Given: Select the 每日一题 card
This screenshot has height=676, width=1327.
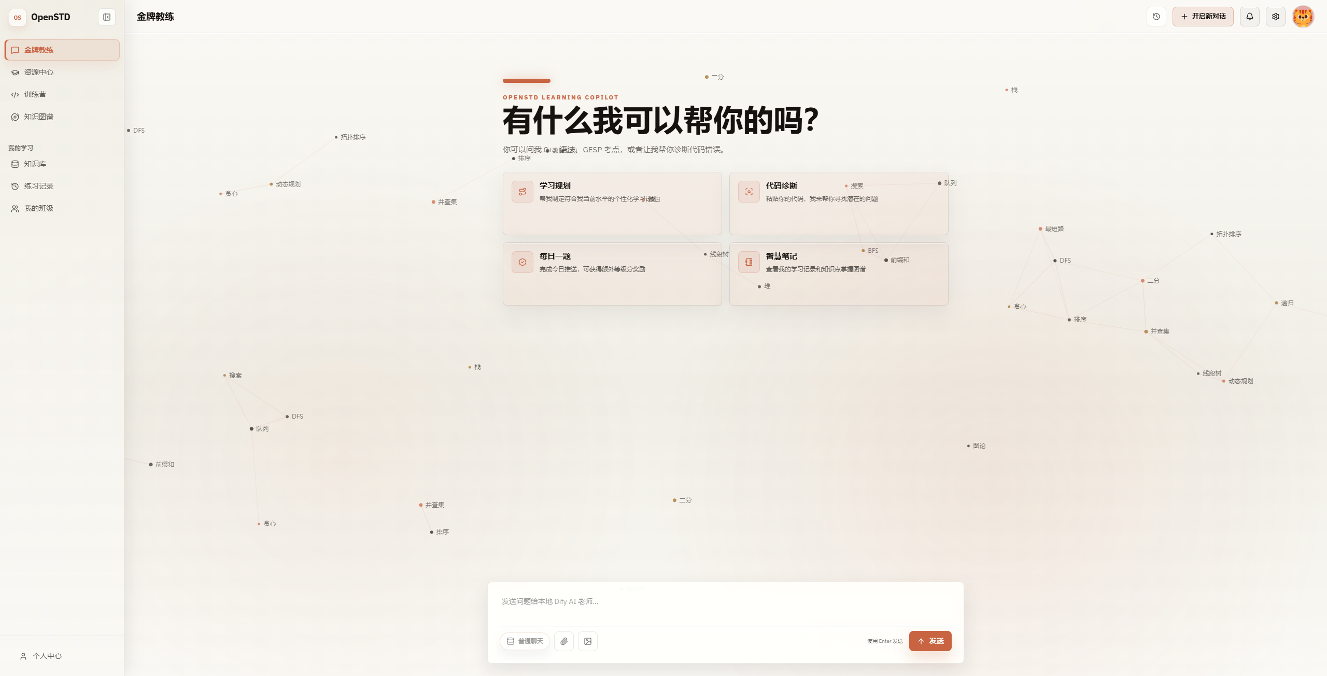Looking at the screenshot, I should 612,274.
